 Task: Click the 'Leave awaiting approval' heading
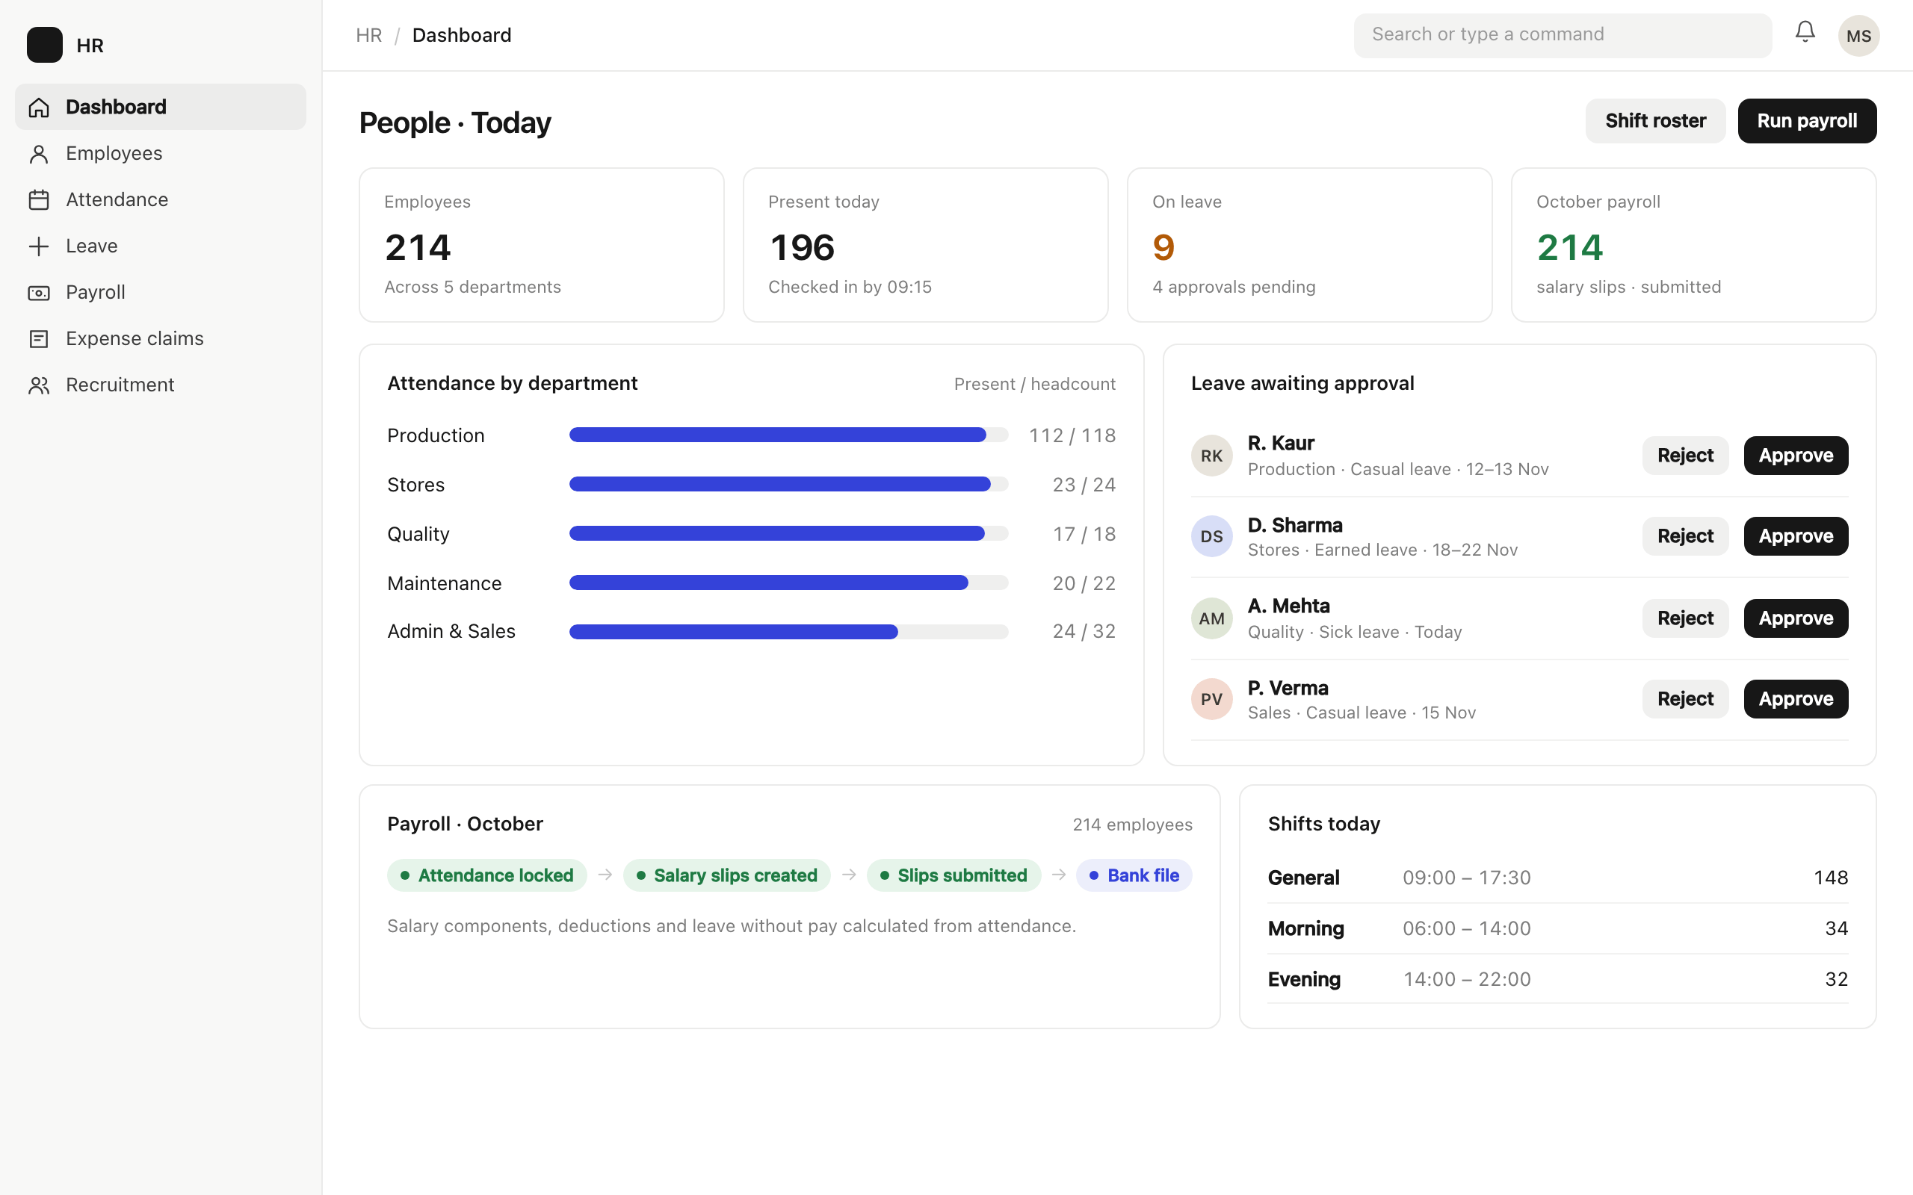pyautogui.click(x=1302, y=383)
